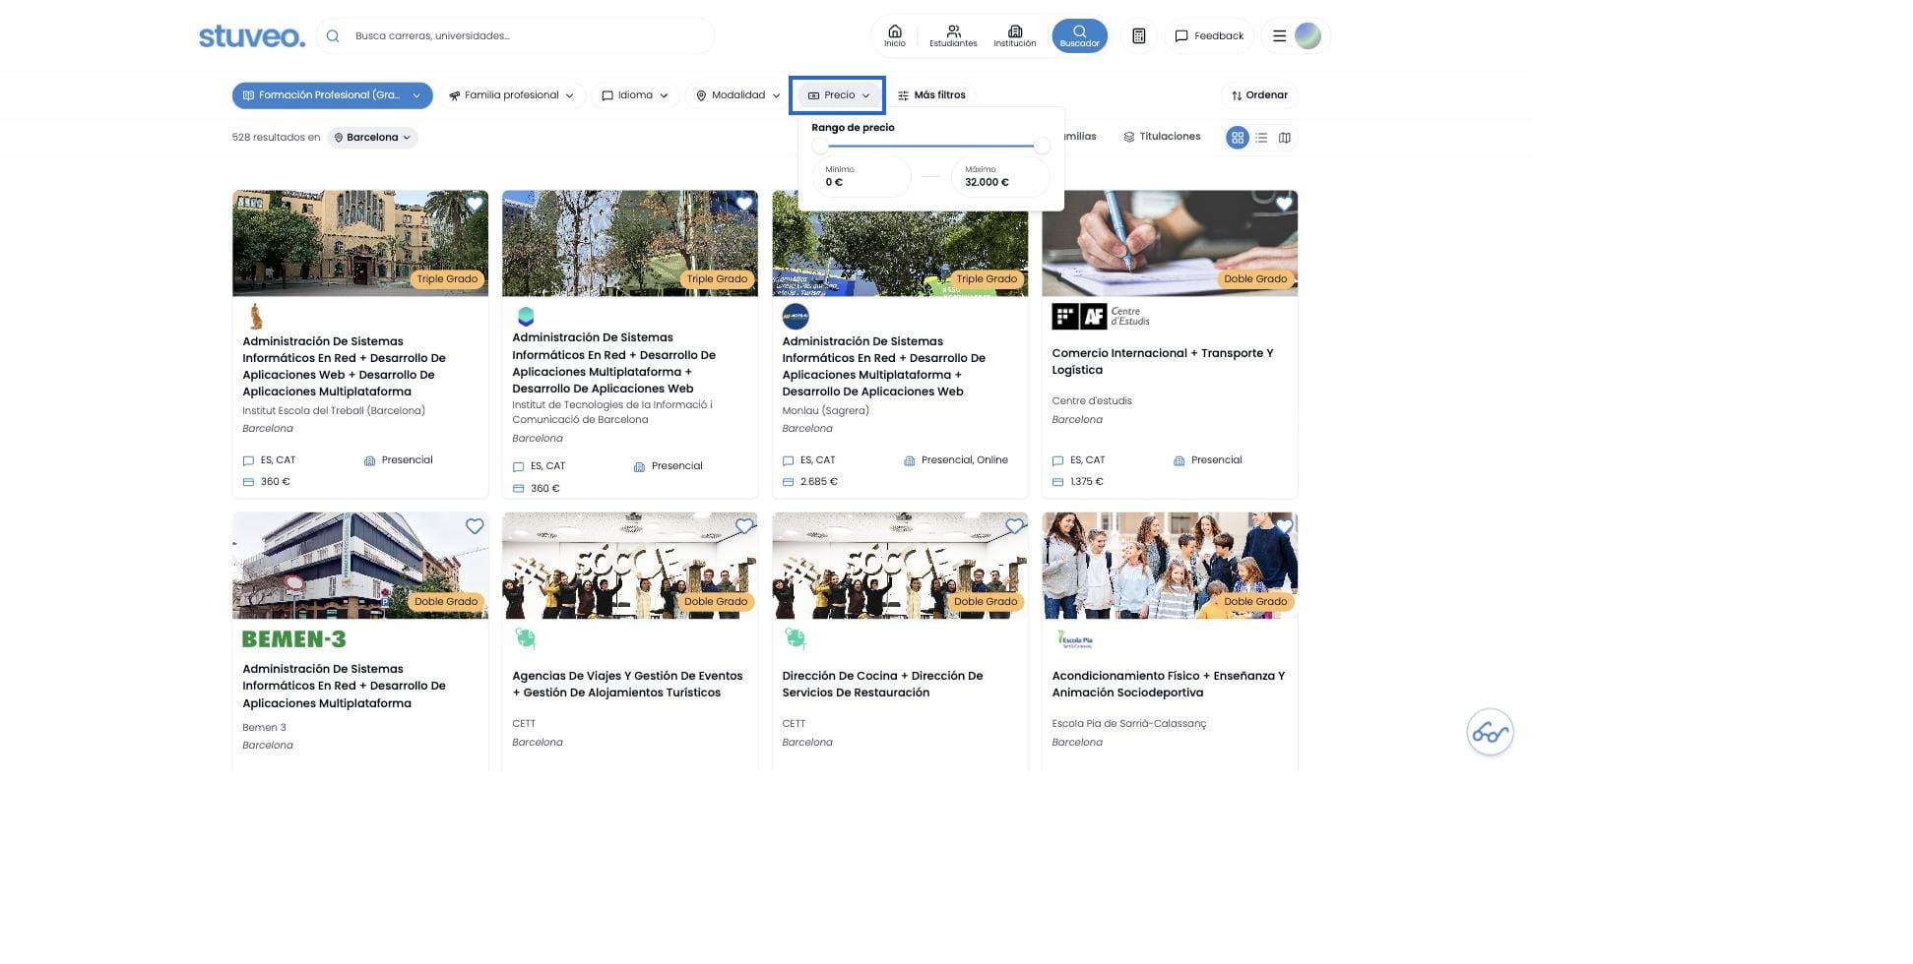
Task: Change the Barcelona location dropdown
Action: 372,138
